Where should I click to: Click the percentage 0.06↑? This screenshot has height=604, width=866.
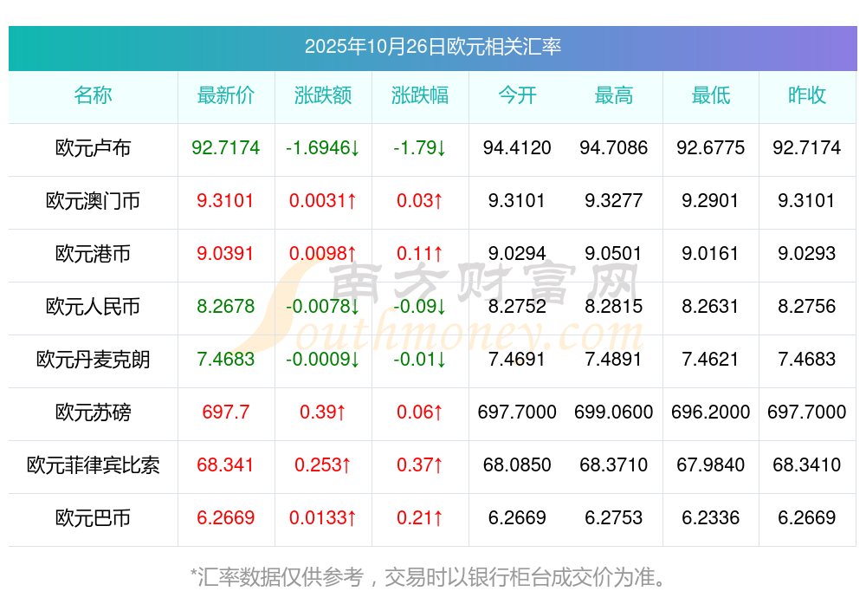(420, 412)
